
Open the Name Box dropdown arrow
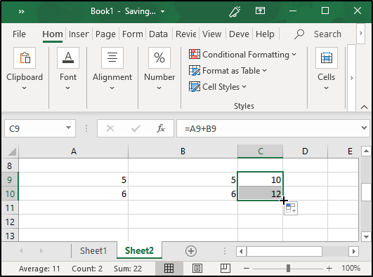[x=69, y=128]
